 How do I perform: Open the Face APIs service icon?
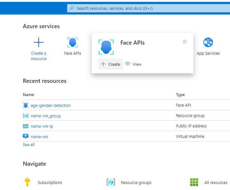(x=73, y=42)
